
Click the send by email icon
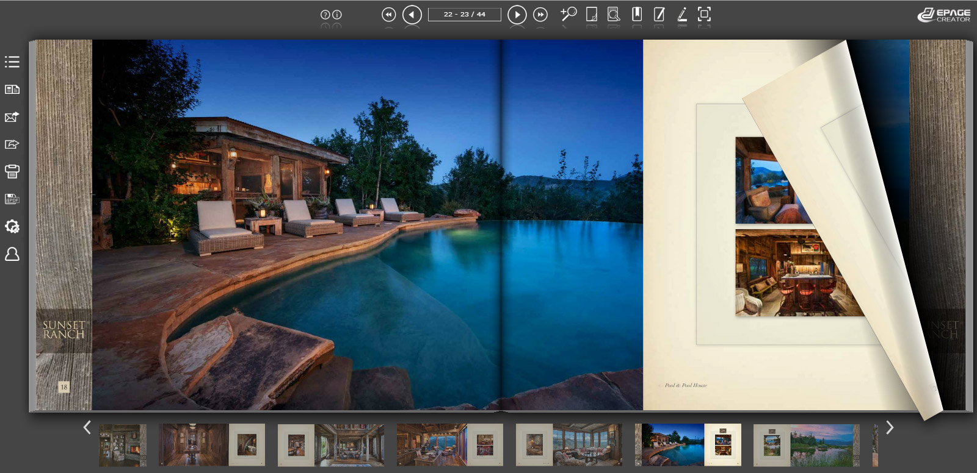[12, 117]
